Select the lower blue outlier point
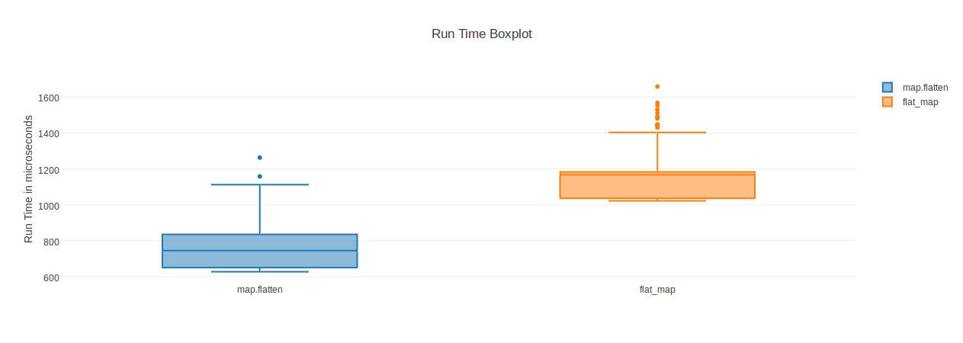The width and height of the screenshot is (963, 343). [x=260, y=176]
